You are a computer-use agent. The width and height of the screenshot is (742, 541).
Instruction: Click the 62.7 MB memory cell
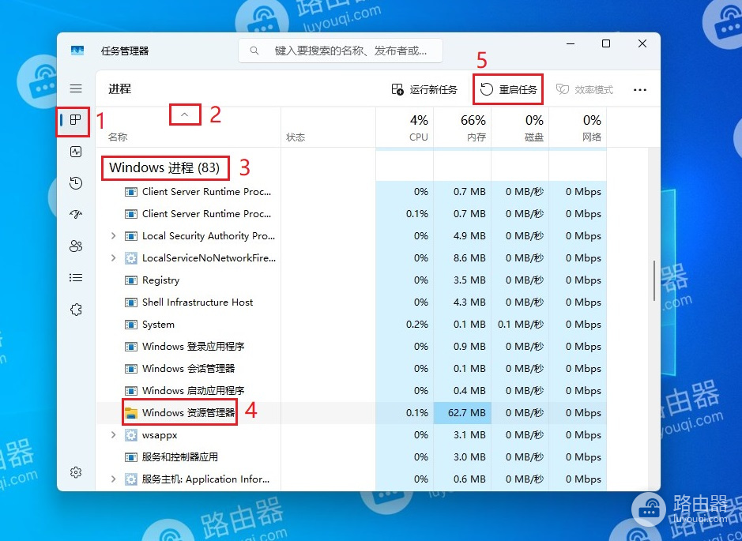click(462, 413)
